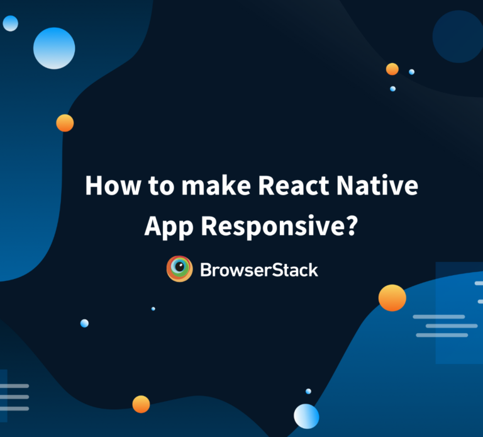Screen dimensions: 483x437
Task: Click the small blue circle at lower left
Action: pos(84,323)
